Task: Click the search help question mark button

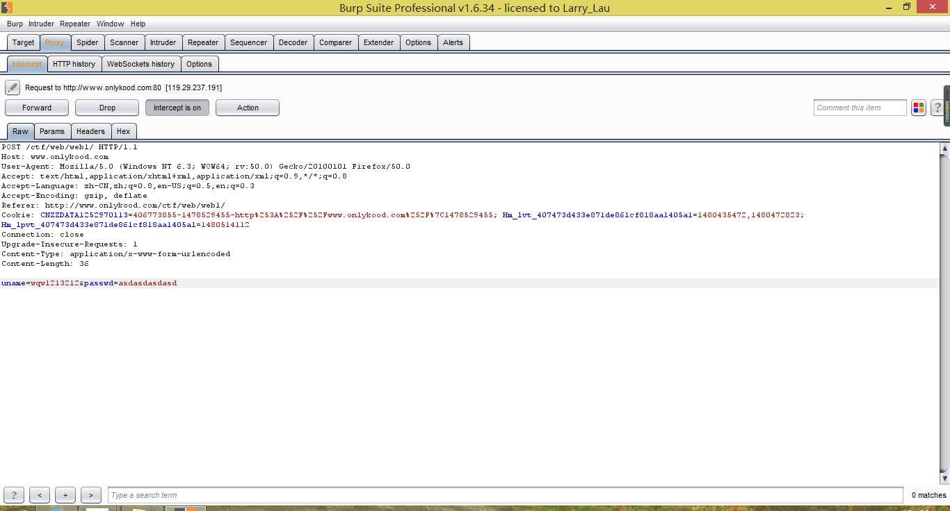Action: click(14, 495)
